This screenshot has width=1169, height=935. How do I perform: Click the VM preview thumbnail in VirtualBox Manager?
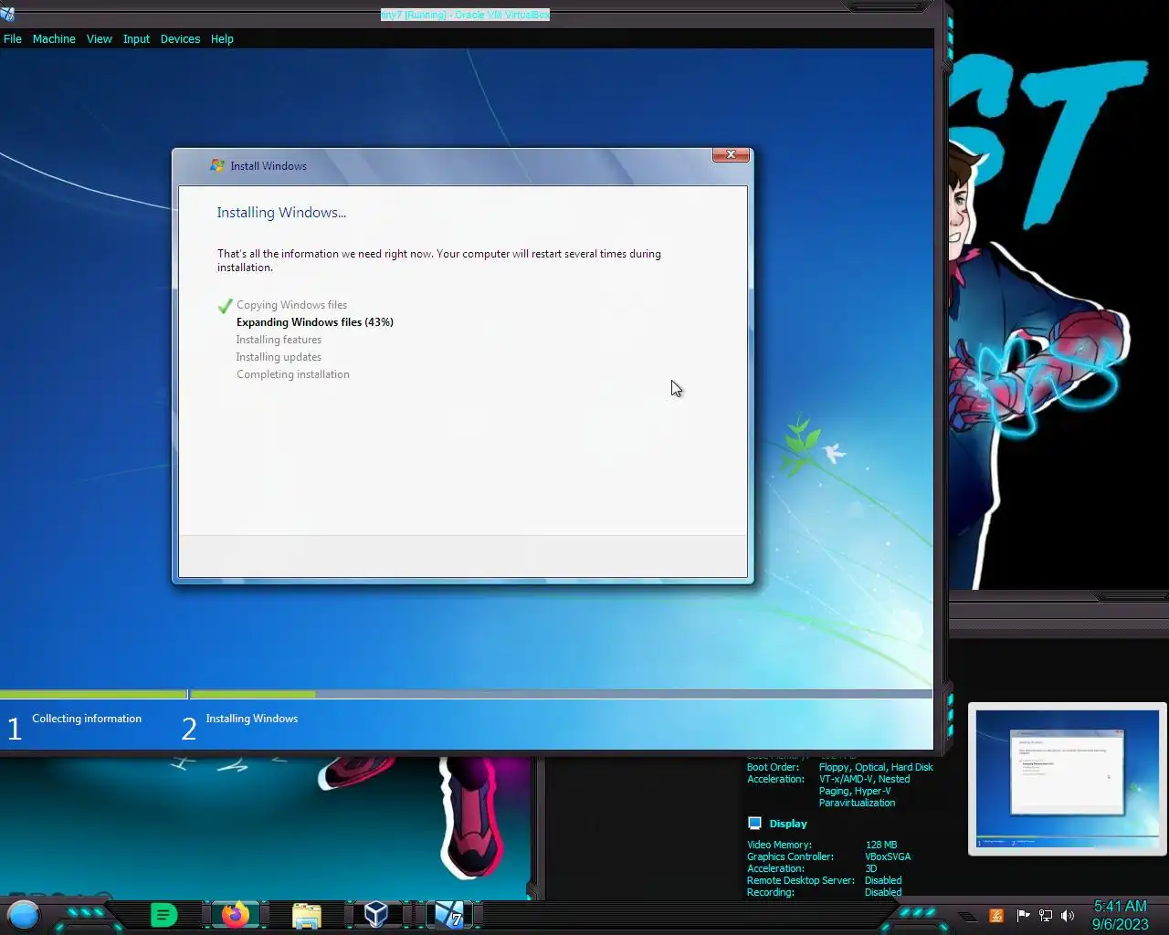(x=1068, y=778)
